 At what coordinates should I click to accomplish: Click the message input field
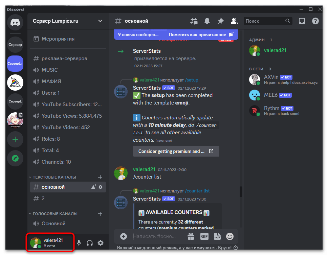pyautogui.click(x=159, y=236)
